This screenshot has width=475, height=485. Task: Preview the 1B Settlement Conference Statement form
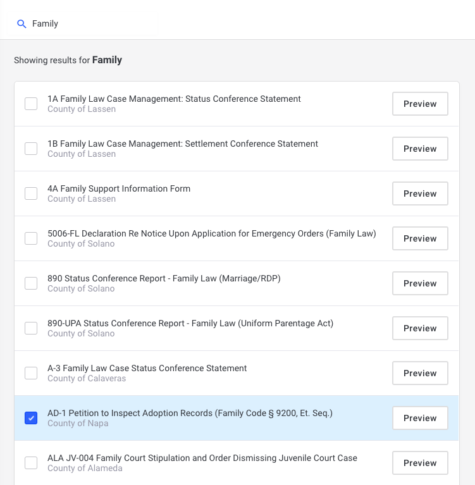tap(420, 149)
